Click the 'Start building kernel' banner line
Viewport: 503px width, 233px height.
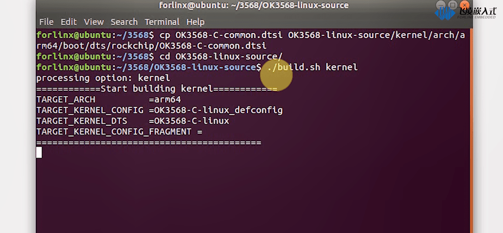pos(156,89)
